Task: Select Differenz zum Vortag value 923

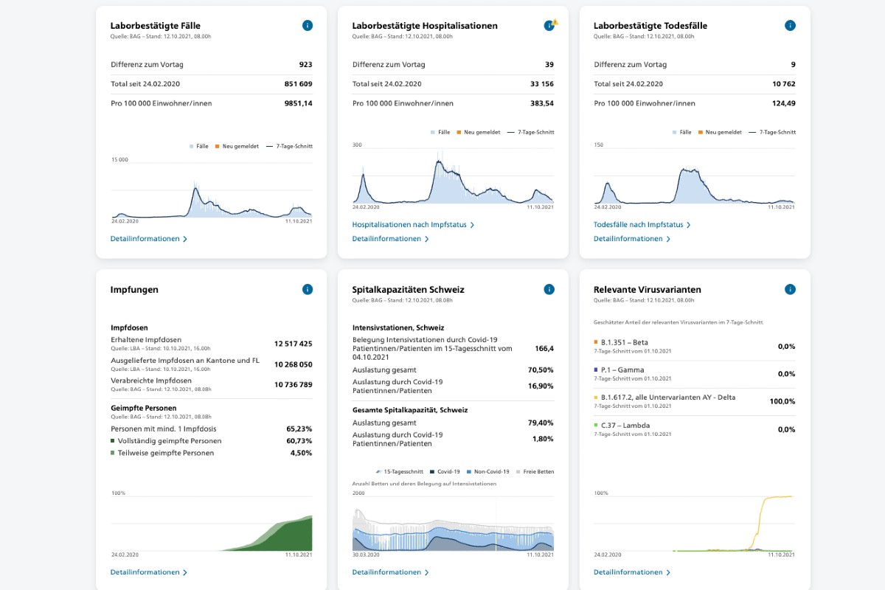Action: tap(305, 65)
